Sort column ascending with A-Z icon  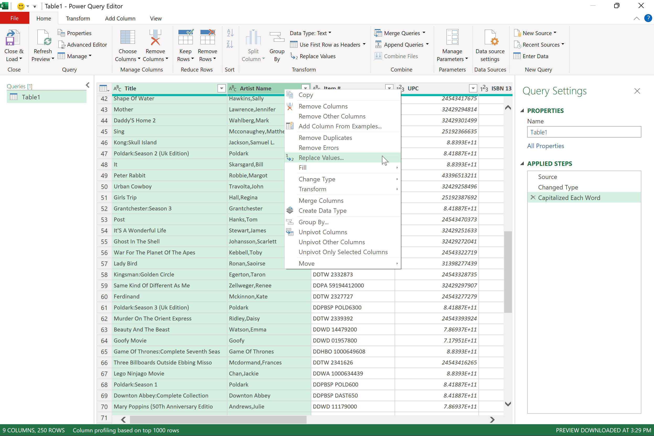(x=230, y=32)
